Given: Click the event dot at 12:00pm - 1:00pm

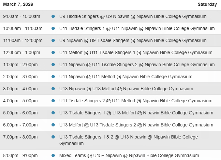Looking at the screenshot, I should [x=53, y=52].
